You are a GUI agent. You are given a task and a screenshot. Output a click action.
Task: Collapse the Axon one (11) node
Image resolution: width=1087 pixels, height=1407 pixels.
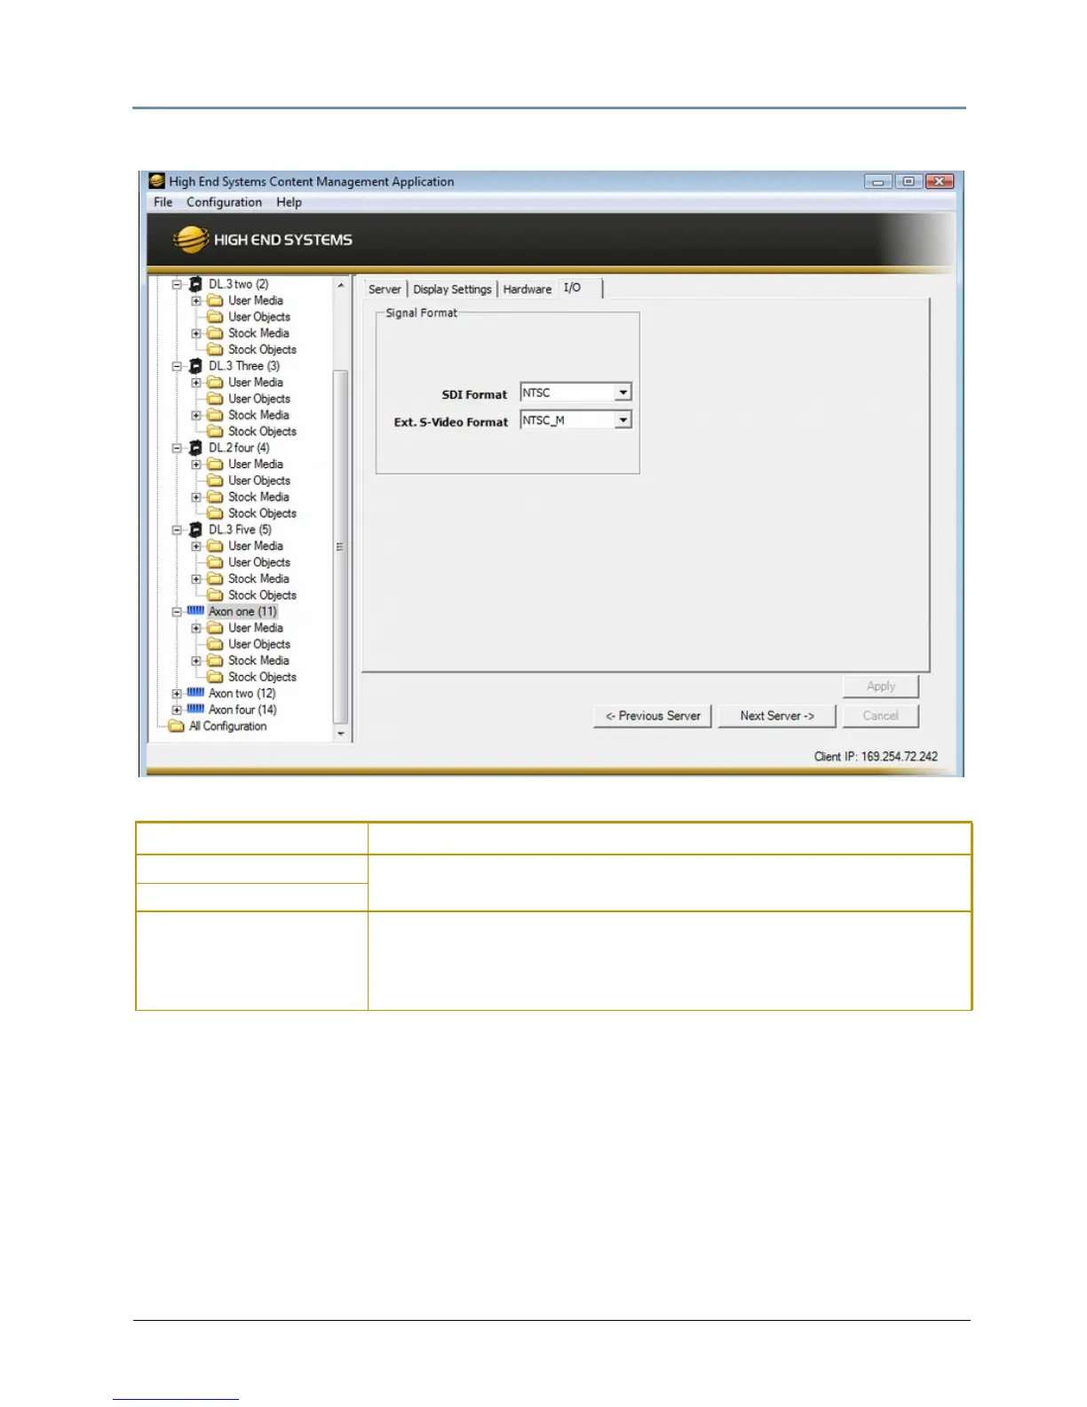[177, 612]
